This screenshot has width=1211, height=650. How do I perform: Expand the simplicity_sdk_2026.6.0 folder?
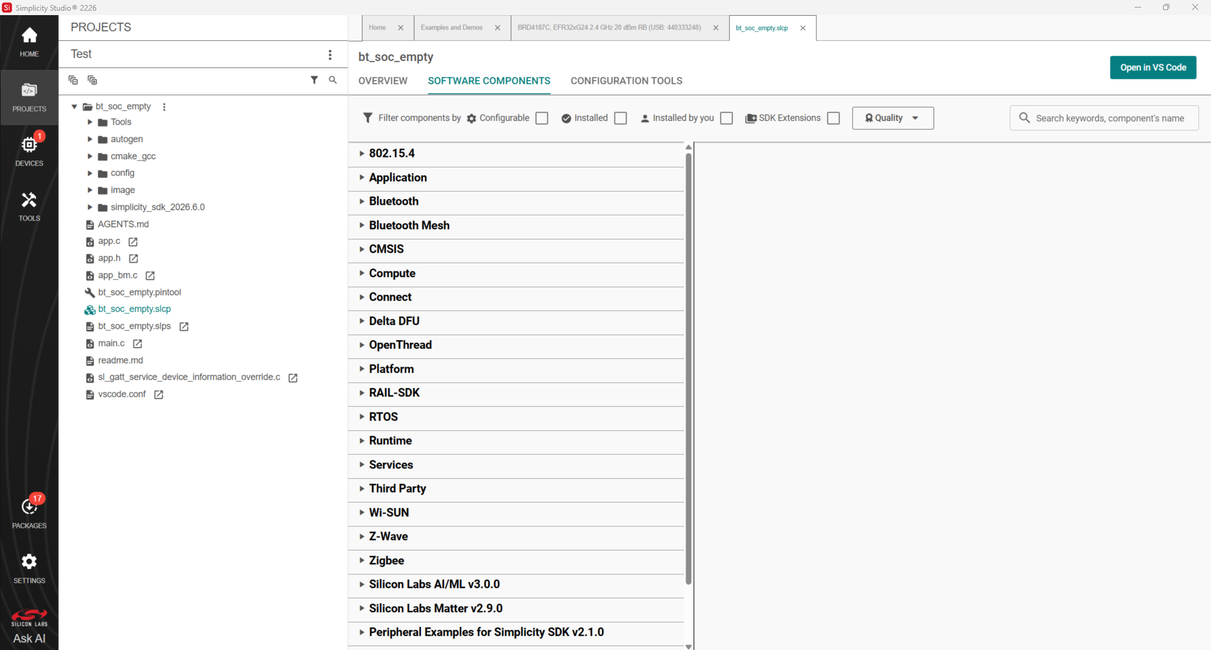click(90, 207)
